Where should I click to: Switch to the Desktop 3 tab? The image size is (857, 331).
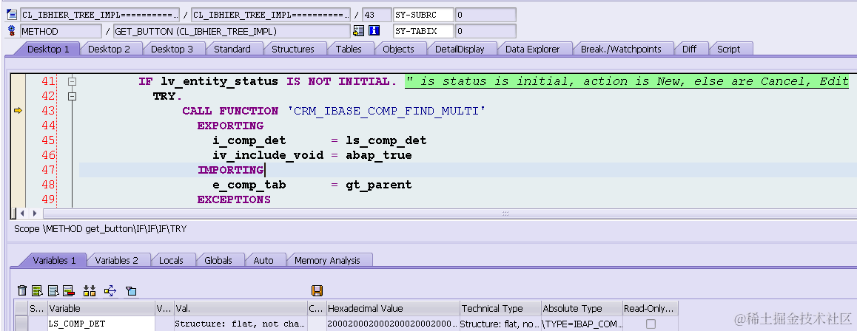[x=172, y=49]
